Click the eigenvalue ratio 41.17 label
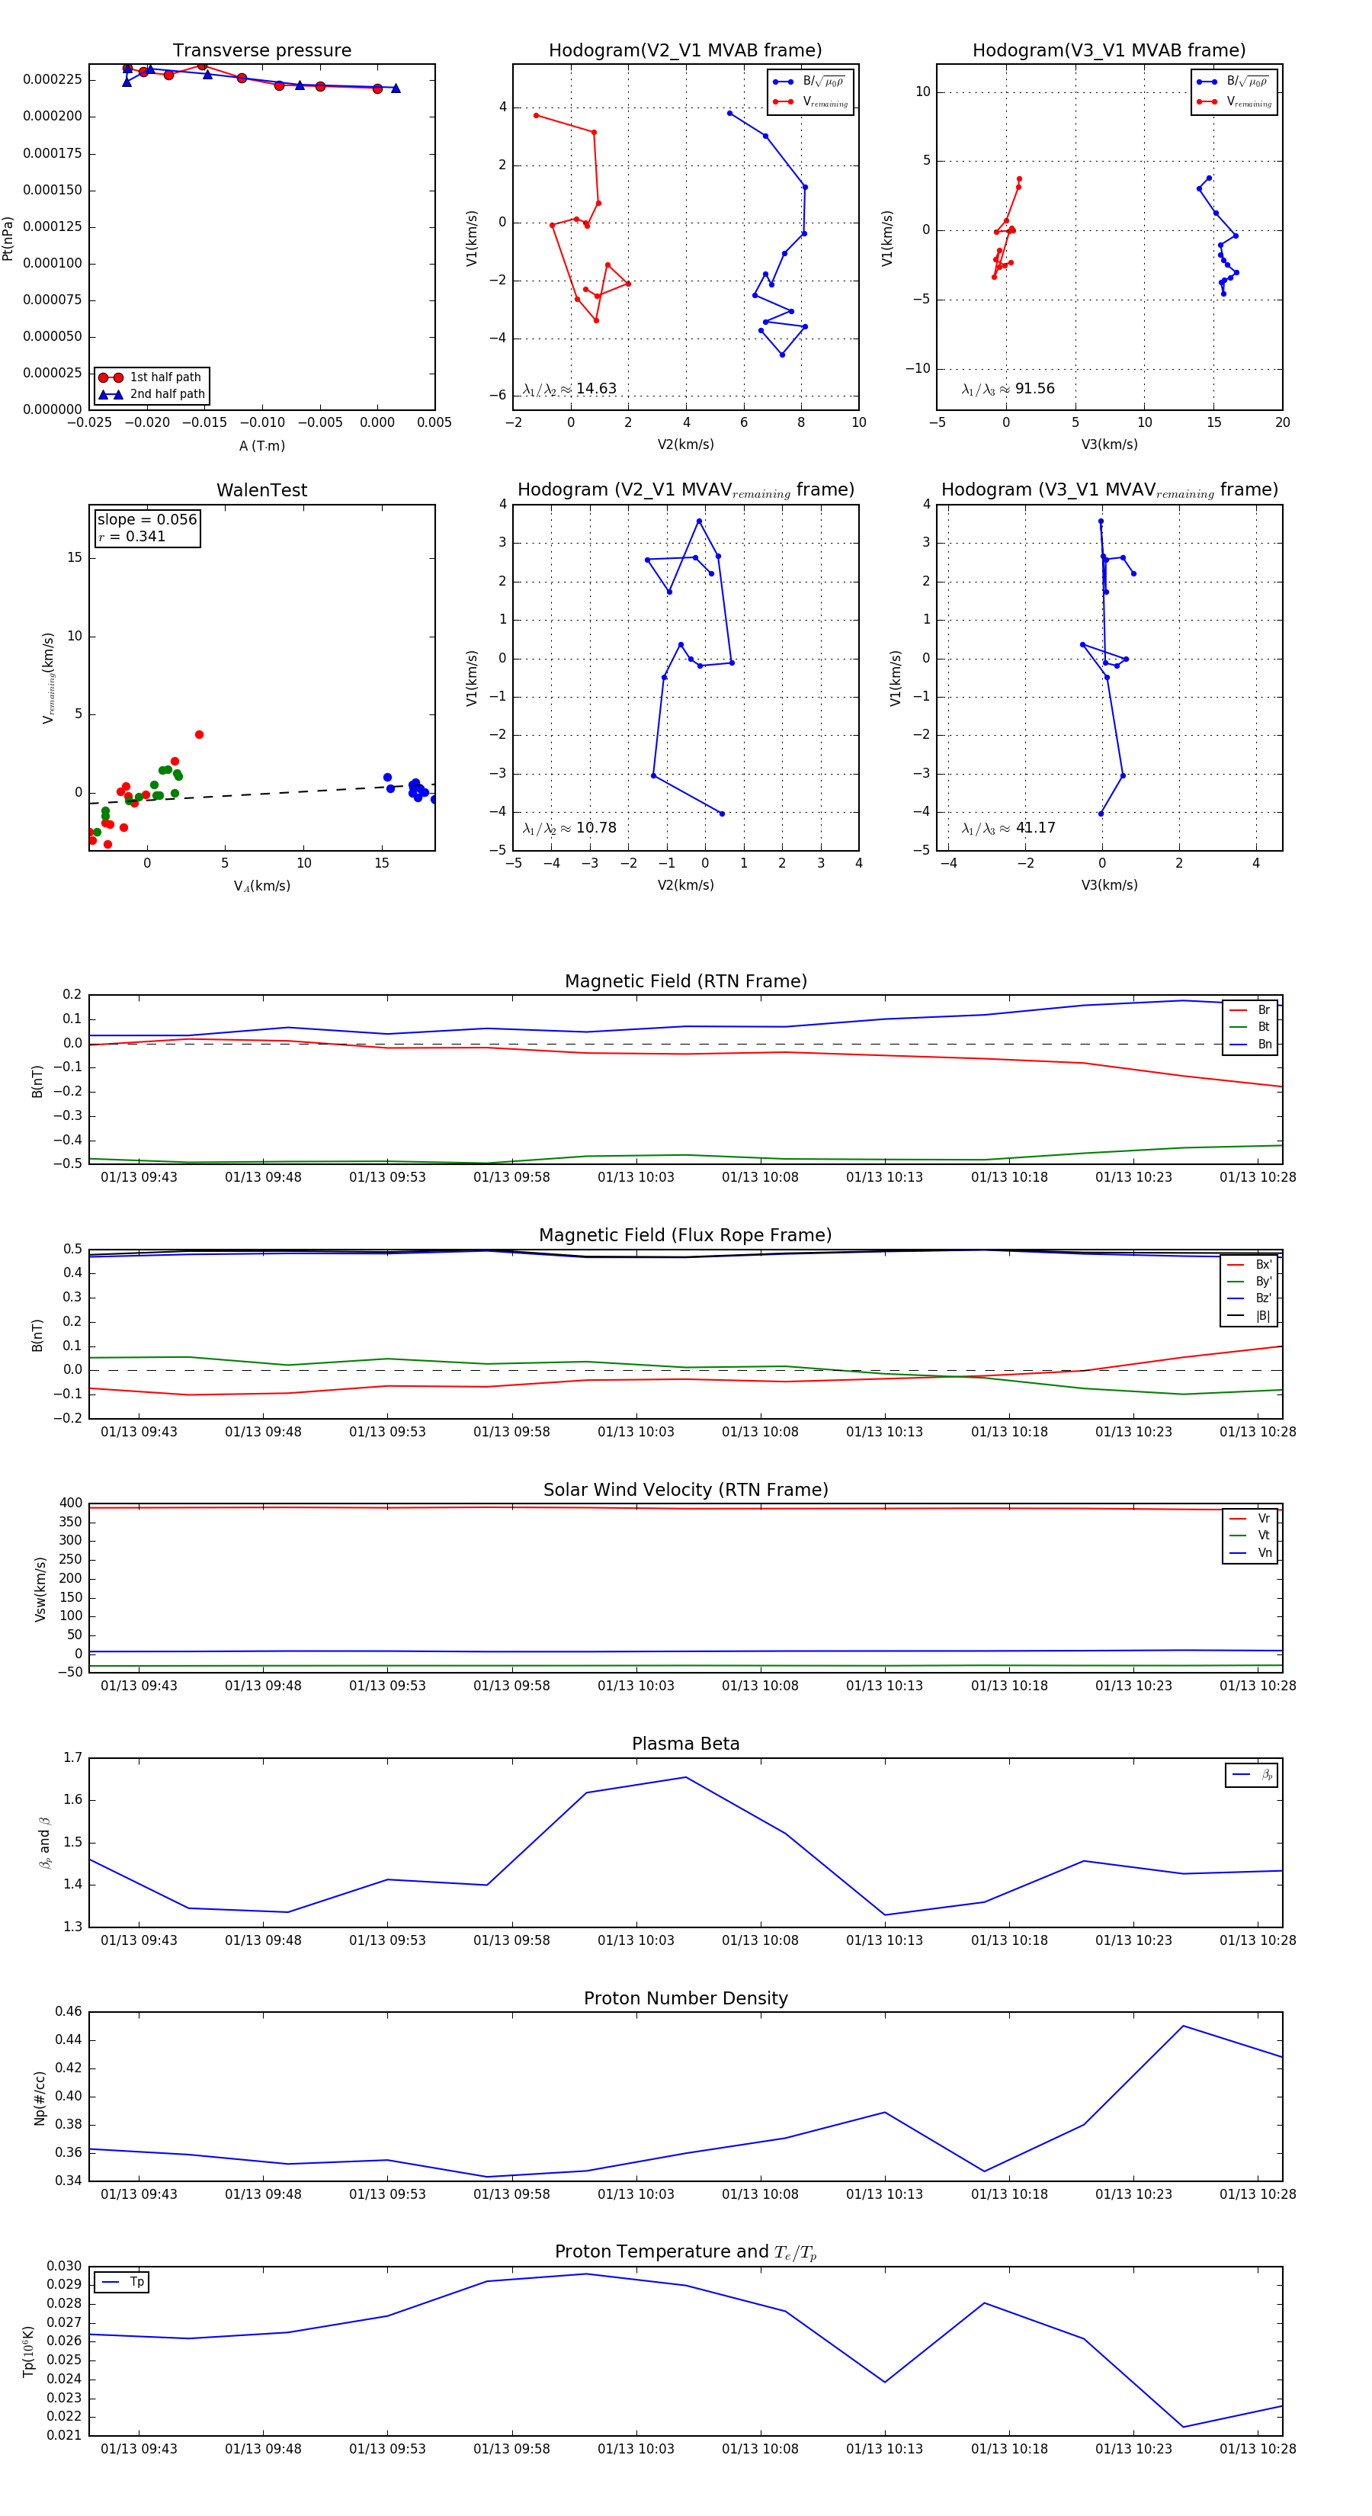This screenshot has width=1372, height=2516. pyautogui.click(x=1008, y=828)
